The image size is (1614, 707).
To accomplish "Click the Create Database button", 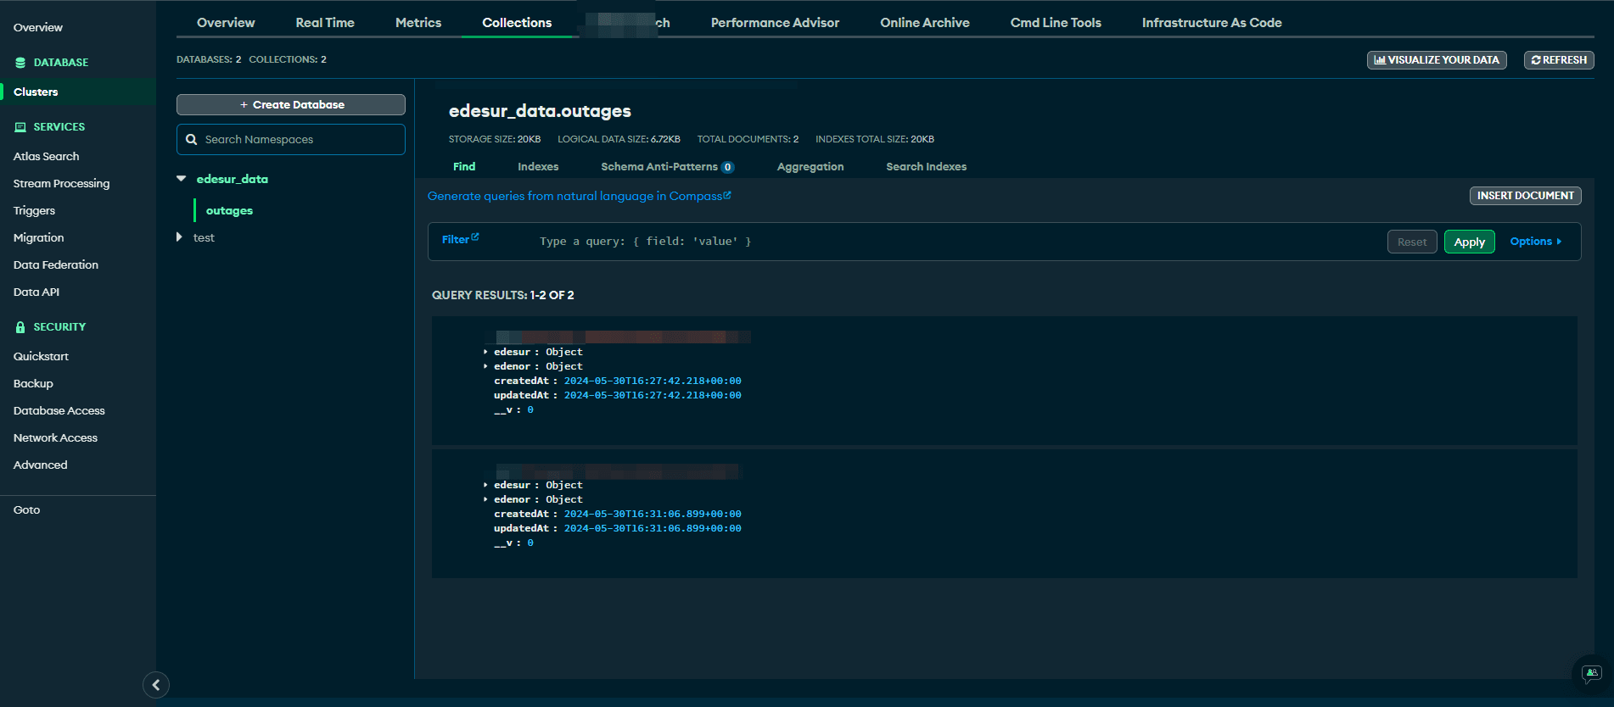I will tap(291, 105).
